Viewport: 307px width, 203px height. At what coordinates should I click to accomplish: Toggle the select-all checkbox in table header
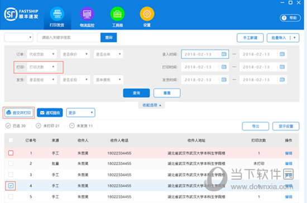pyautogui.click(x=11, y=140)
